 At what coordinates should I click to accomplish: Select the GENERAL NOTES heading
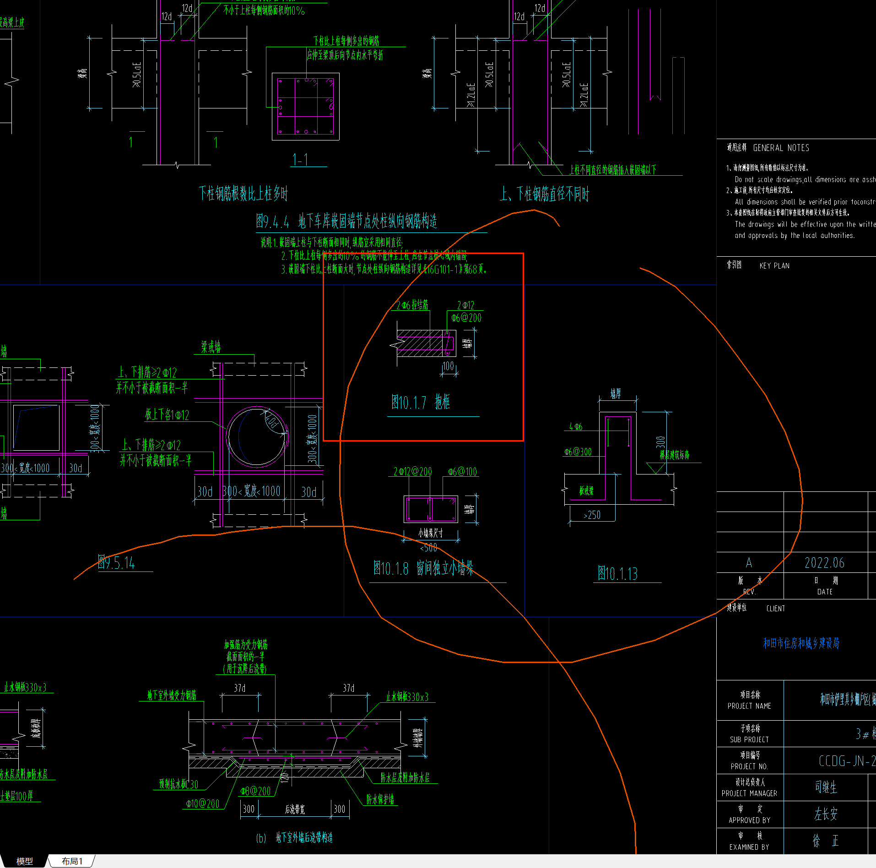781,148
